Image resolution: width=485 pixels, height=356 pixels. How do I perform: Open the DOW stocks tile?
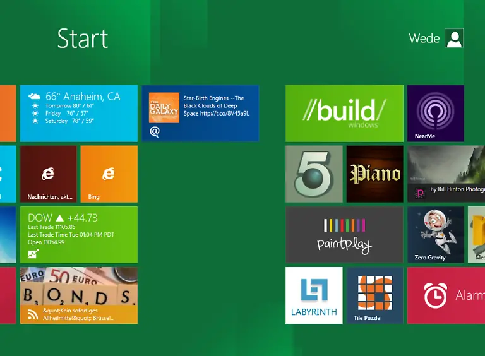78,235
